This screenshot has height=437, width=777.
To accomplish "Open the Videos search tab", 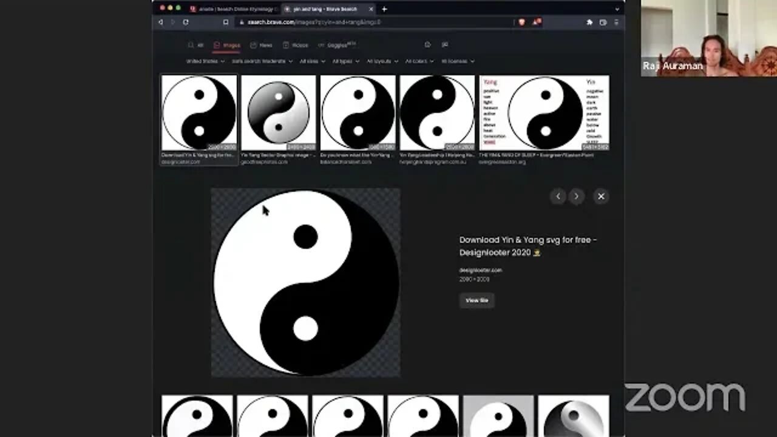I will [296, 45].
